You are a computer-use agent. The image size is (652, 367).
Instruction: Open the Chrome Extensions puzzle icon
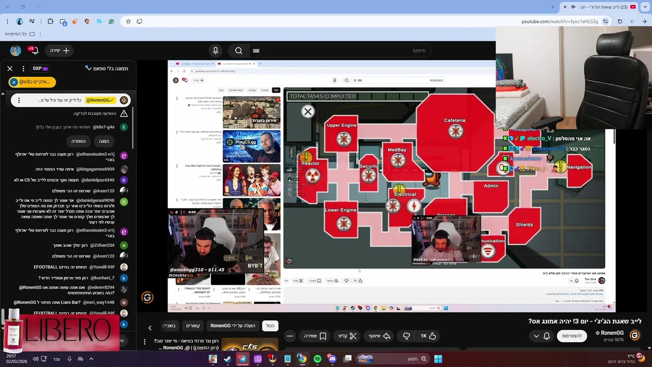50,21
